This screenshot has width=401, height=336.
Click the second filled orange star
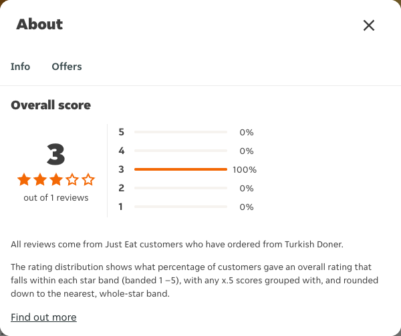point(40,179)
